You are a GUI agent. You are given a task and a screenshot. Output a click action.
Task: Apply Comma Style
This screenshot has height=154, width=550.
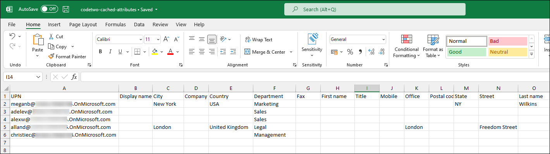[x=360, y=52]
